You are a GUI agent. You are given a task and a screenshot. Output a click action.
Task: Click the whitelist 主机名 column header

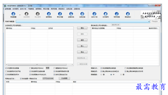[x=60, y=28]
